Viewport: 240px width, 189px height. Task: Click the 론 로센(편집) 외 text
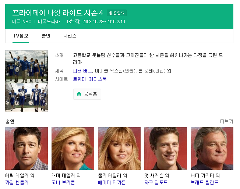(x=155, y=71)
